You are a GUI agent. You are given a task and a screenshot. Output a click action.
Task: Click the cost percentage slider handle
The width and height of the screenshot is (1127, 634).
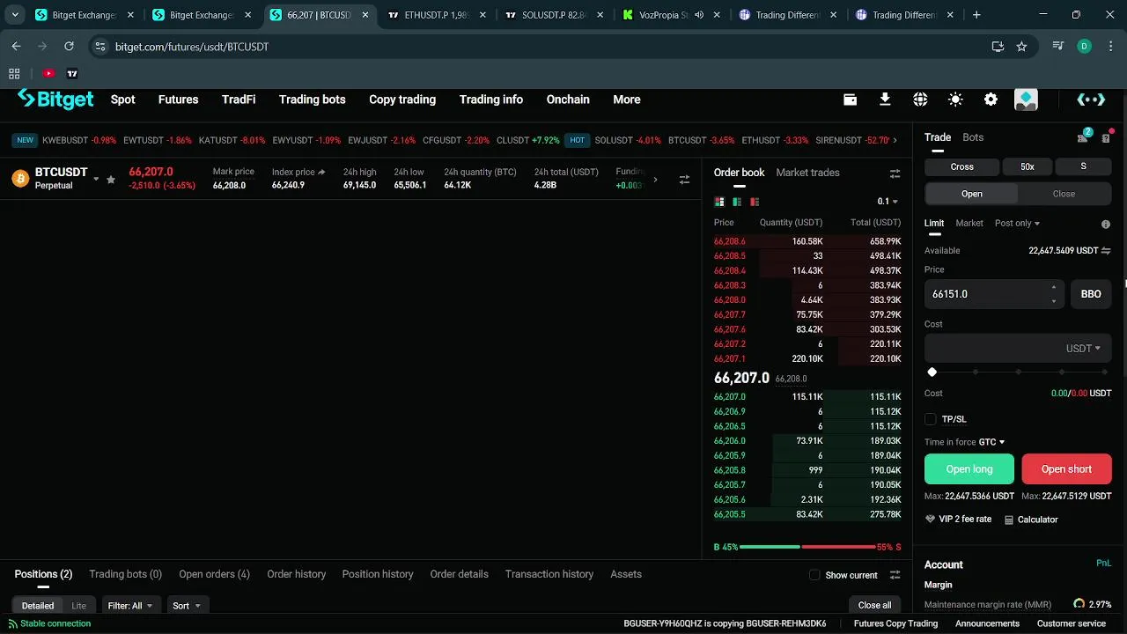tap(932, 372)
